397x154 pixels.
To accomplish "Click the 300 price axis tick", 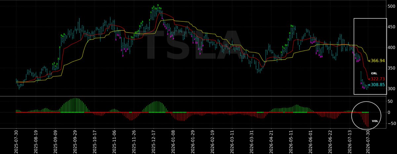I will coord(392,89).
